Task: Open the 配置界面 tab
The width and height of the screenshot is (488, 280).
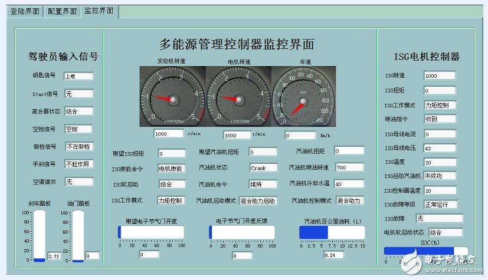Action: point(62,11)
